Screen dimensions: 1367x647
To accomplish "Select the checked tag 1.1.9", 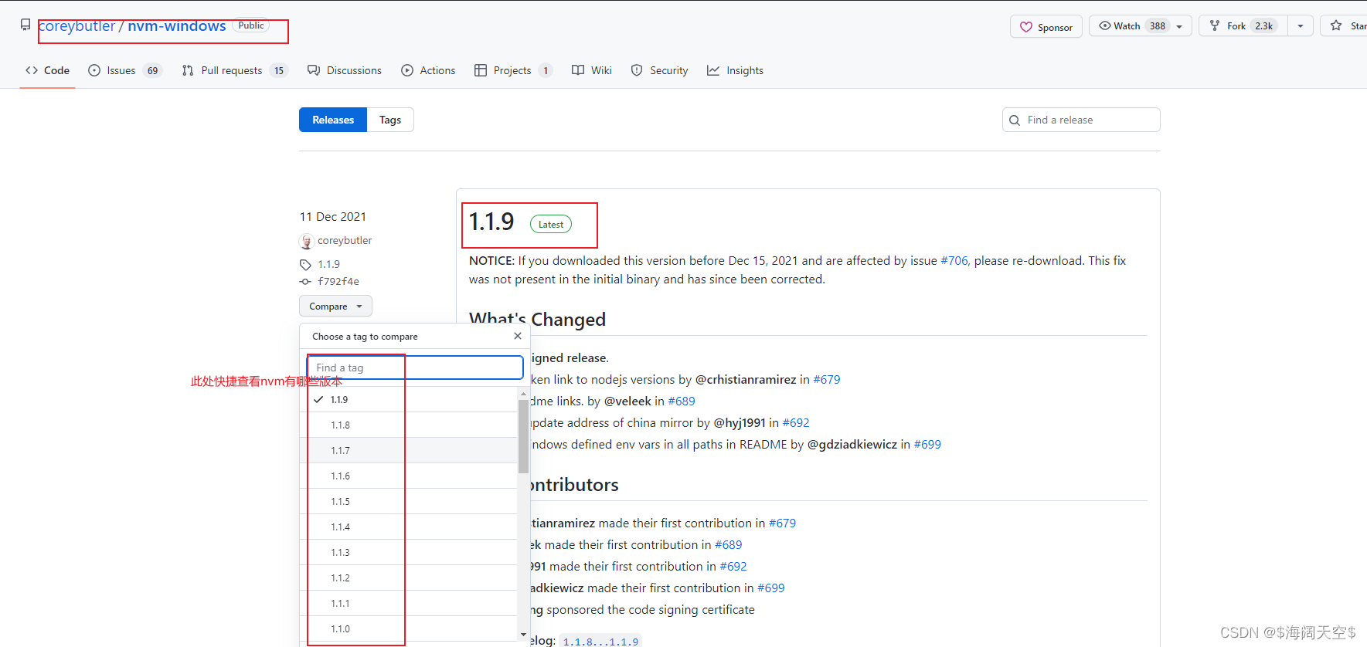I will [408, 399].
